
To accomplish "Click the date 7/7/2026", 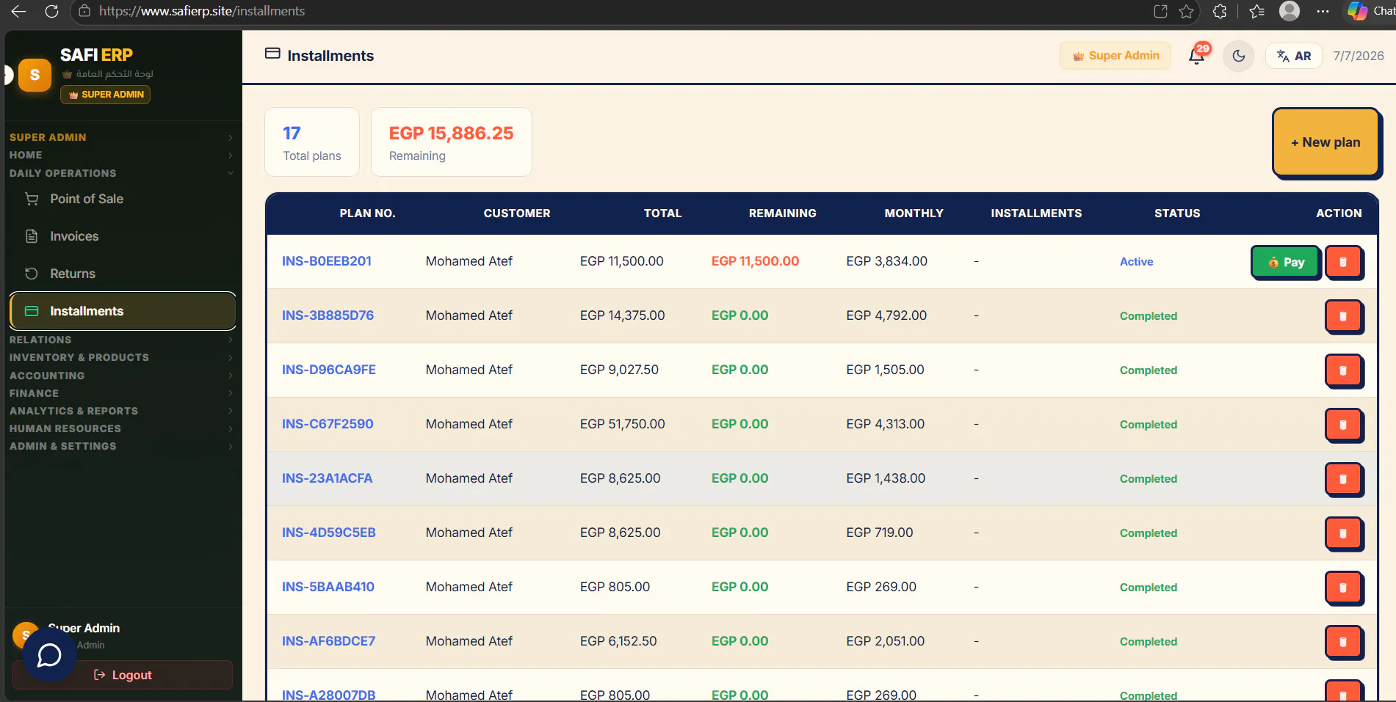I will 1359,56.
